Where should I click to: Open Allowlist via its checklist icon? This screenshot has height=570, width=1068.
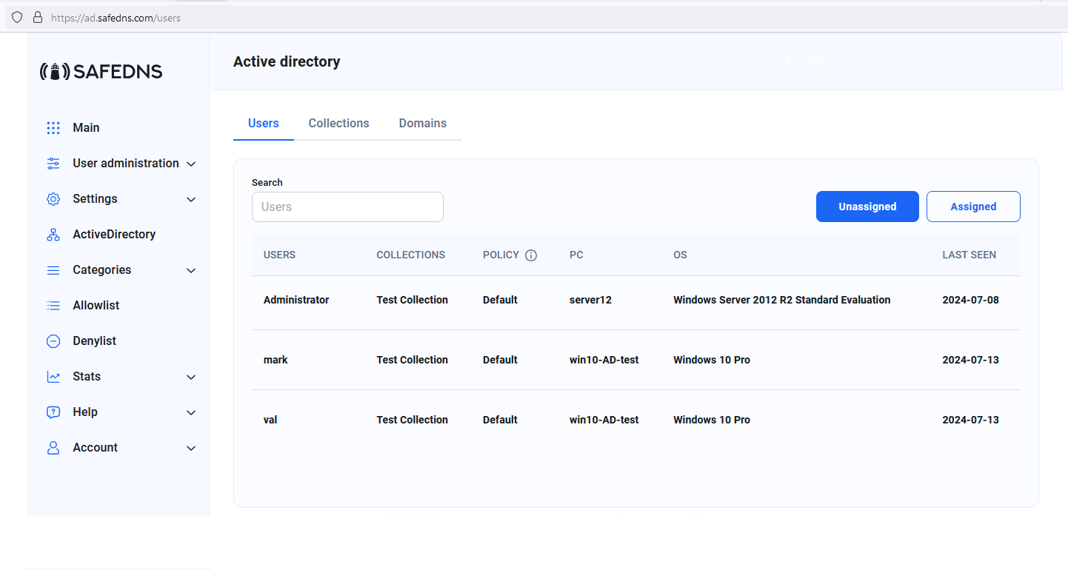click(53, 306)
